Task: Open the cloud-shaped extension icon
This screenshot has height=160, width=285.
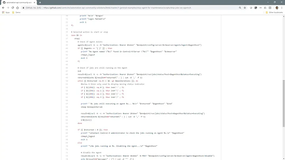Action: click(x=265, y=8)
